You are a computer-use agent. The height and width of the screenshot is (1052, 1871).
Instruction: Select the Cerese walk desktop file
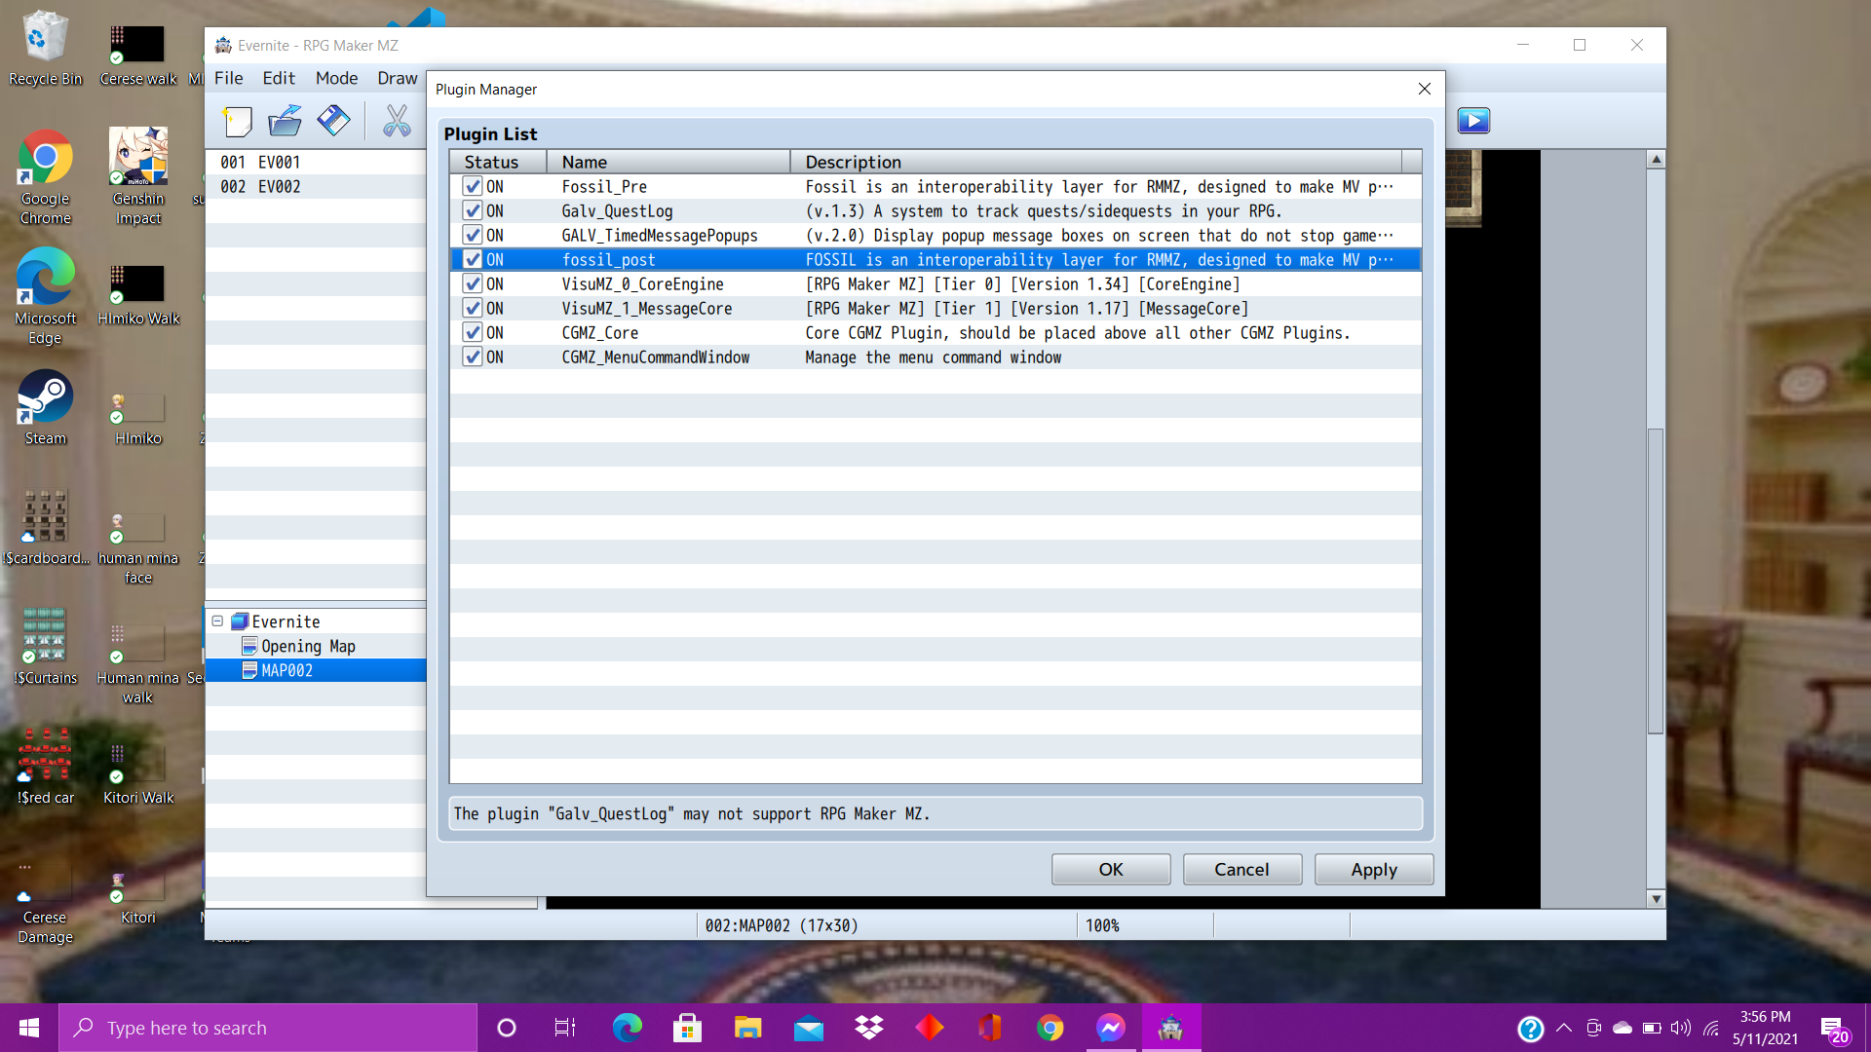138,54
